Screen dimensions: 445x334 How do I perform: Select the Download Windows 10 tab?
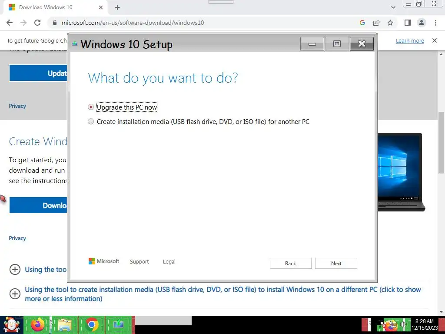click(x=55, y=7)
